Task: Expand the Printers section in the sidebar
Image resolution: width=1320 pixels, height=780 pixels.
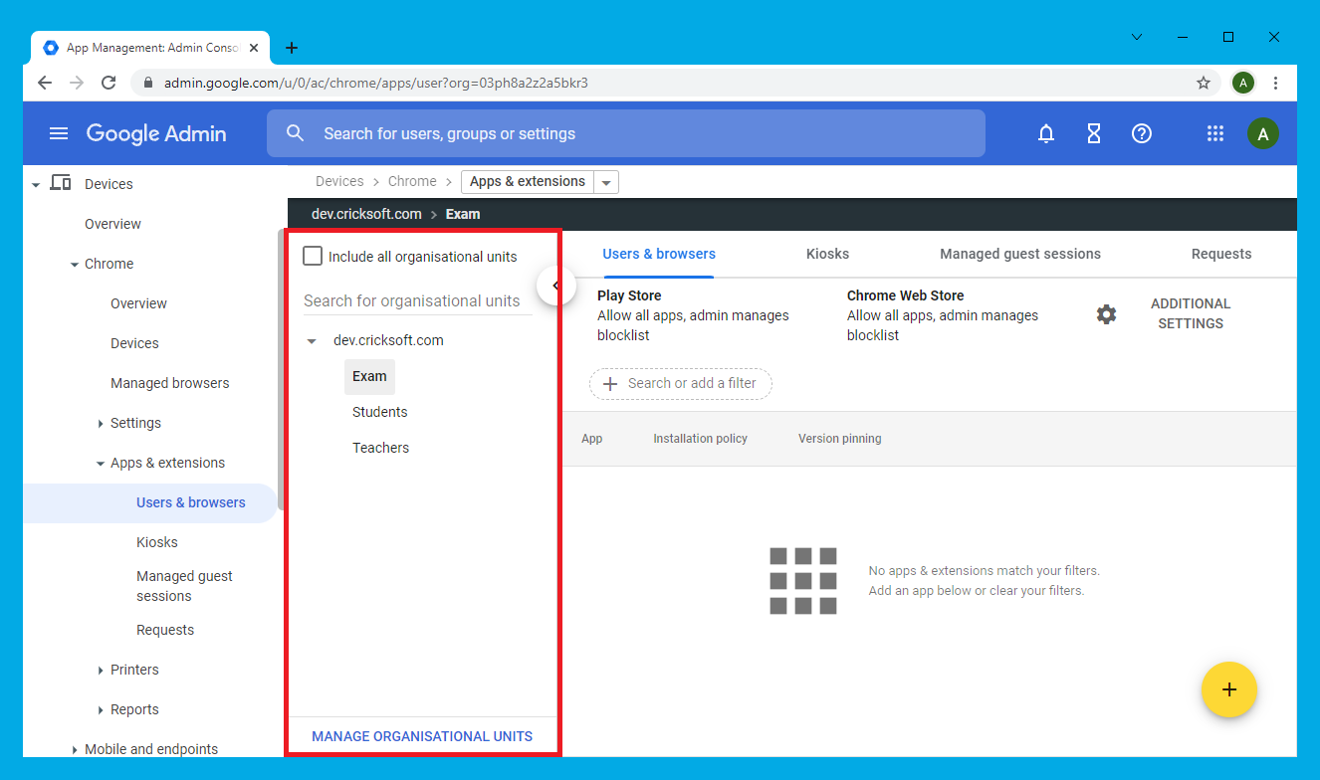Action: click(101, 671)
